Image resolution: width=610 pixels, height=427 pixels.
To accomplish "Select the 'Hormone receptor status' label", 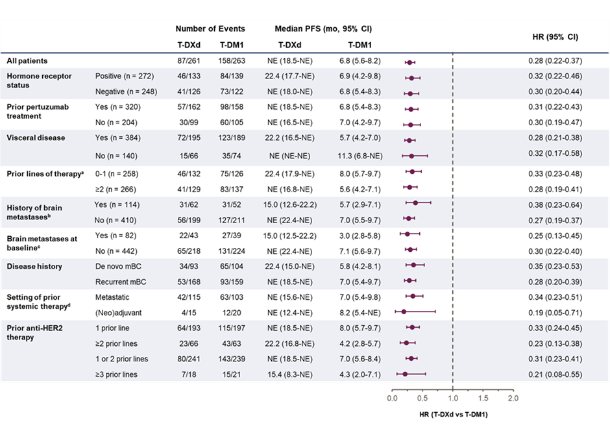I will click(40, 80).
